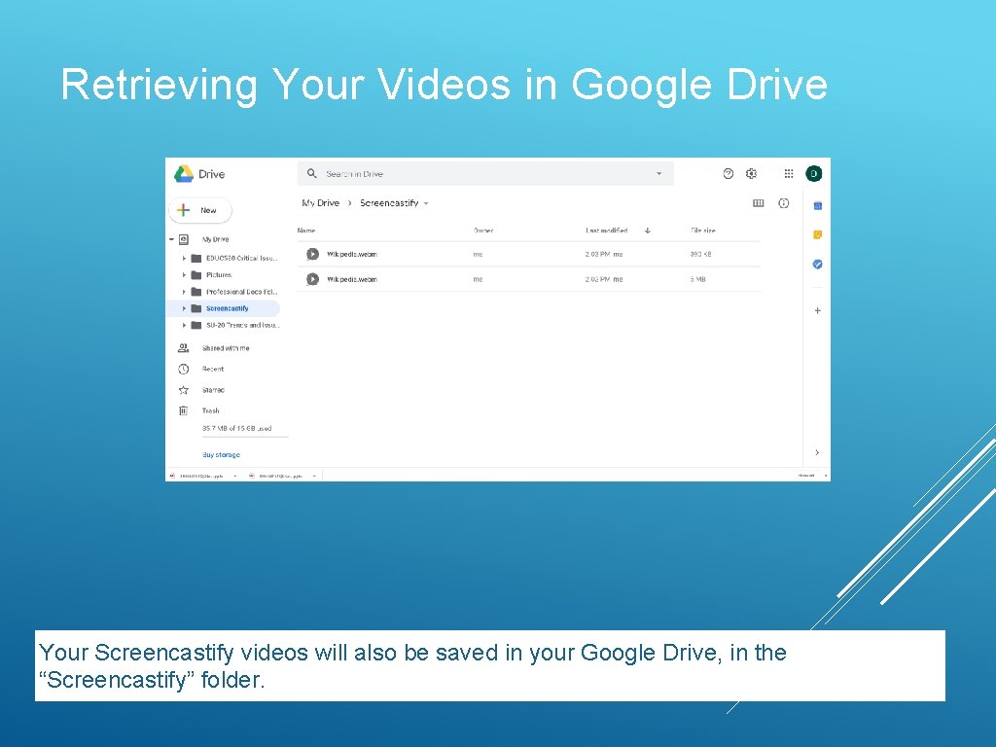Open the Screencastify breadcrumb dropdown arrow
The width and height of the screenshot is (996, 747).
[425, 202]
